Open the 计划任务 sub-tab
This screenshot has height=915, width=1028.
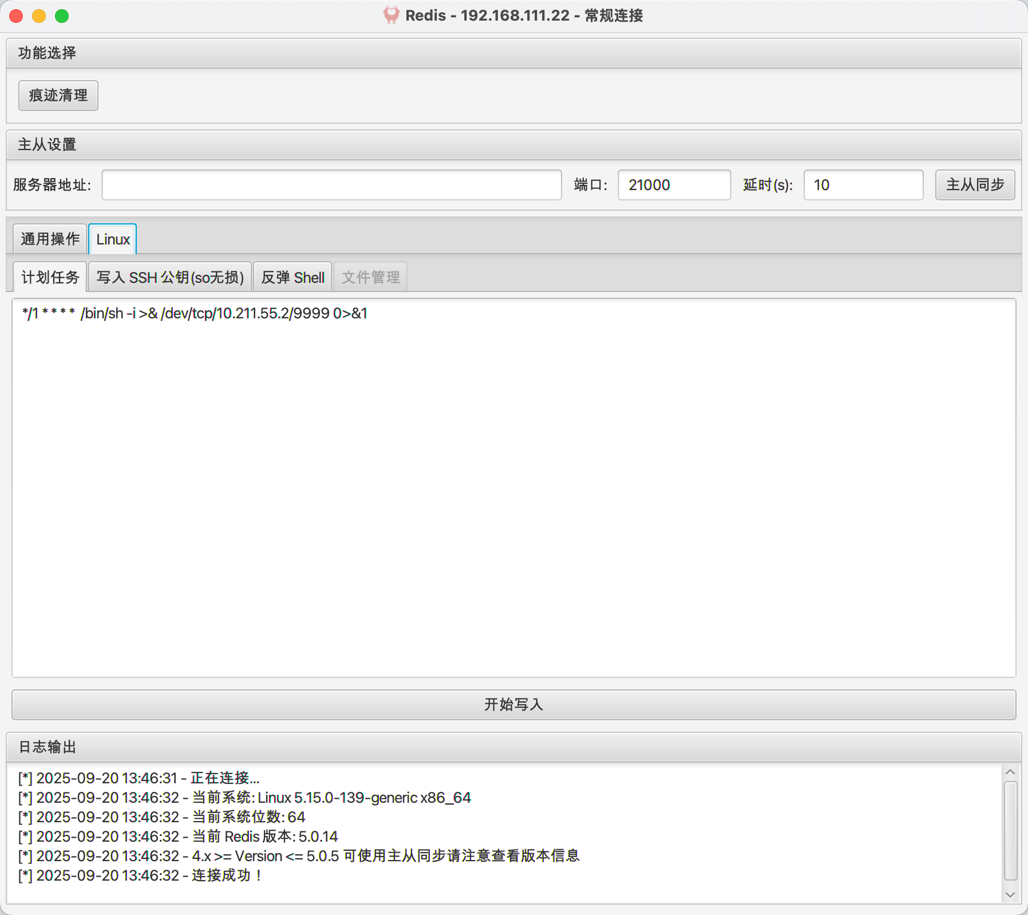coord(50,277)
